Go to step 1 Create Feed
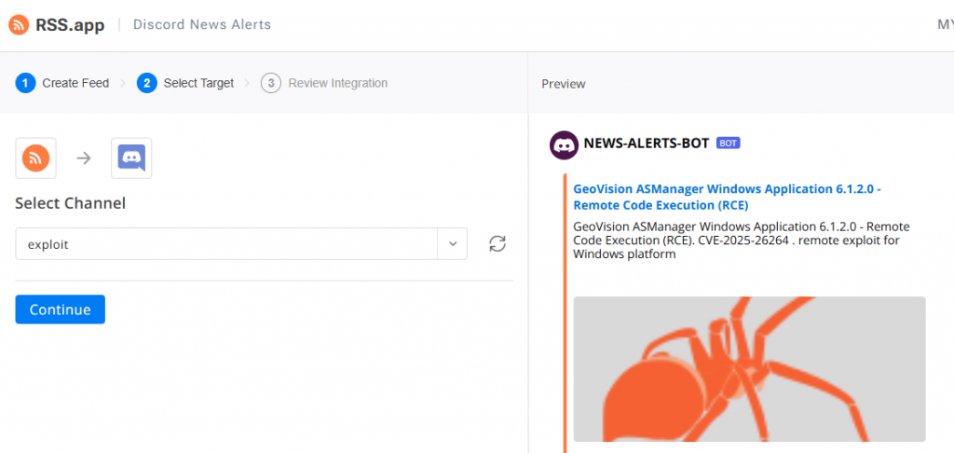This screenshot has height=453, width=954. pos(62,83)
